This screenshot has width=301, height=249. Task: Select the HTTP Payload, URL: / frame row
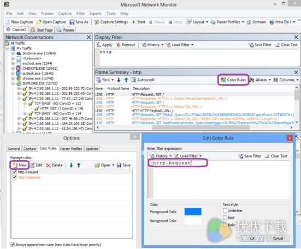point(194,111)
